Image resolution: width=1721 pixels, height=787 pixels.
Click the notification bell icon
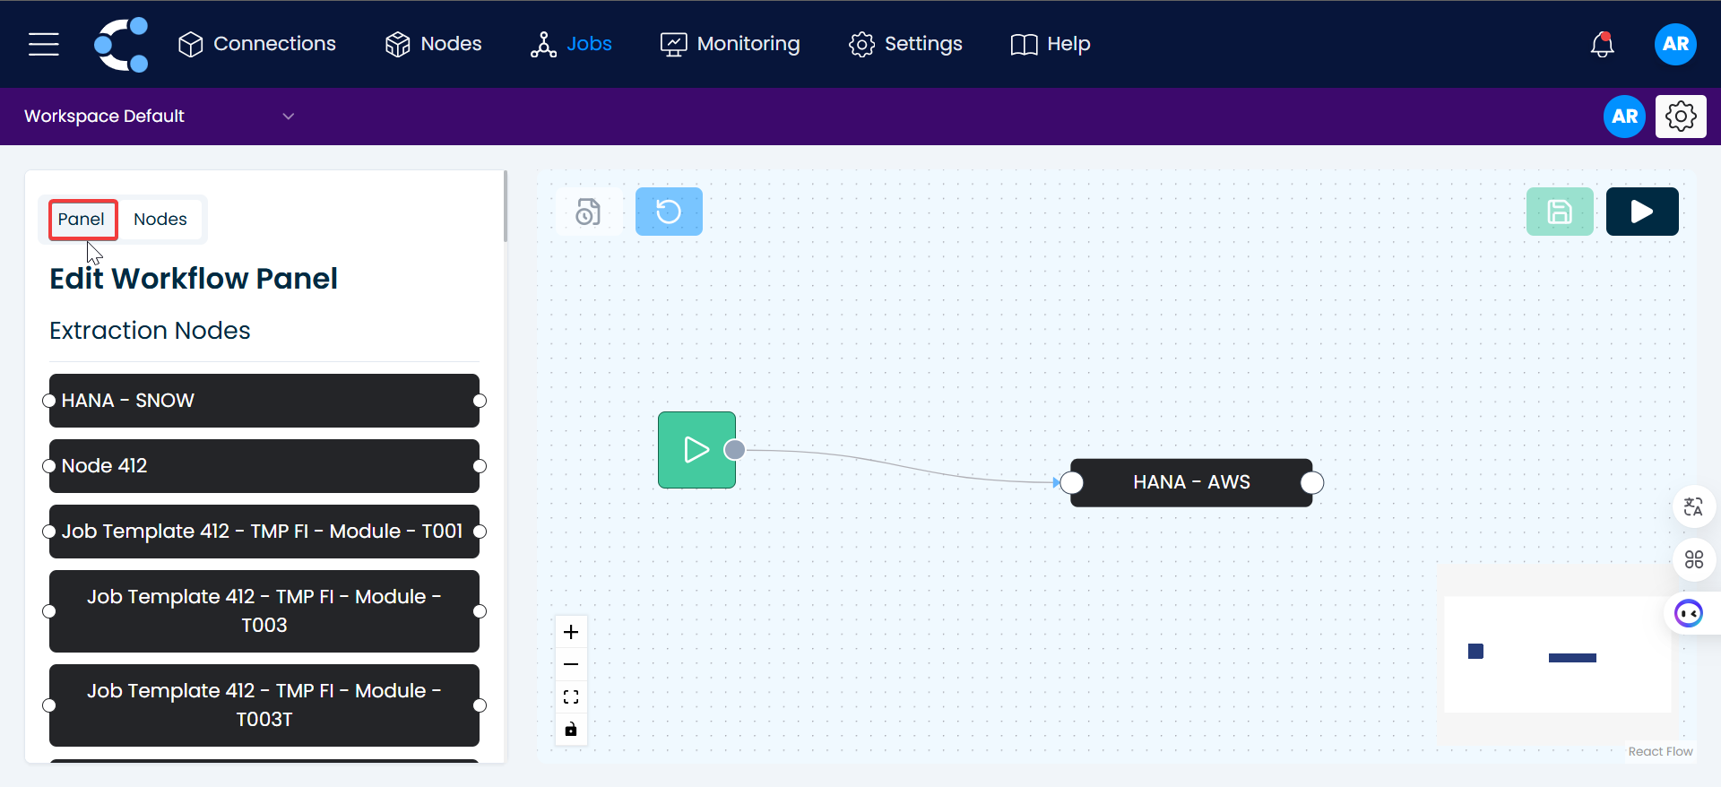1602,44
